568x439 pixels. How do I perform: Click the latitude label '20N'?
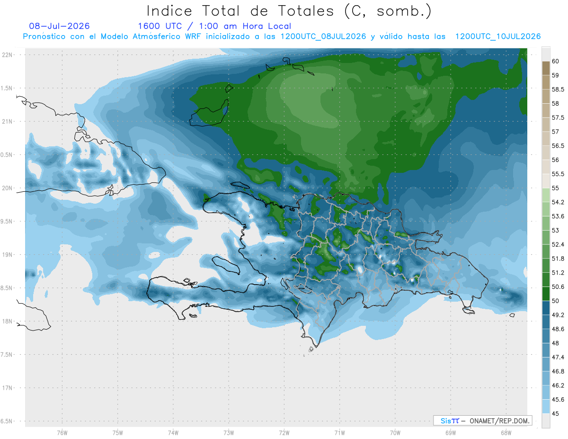coord(8,188)
